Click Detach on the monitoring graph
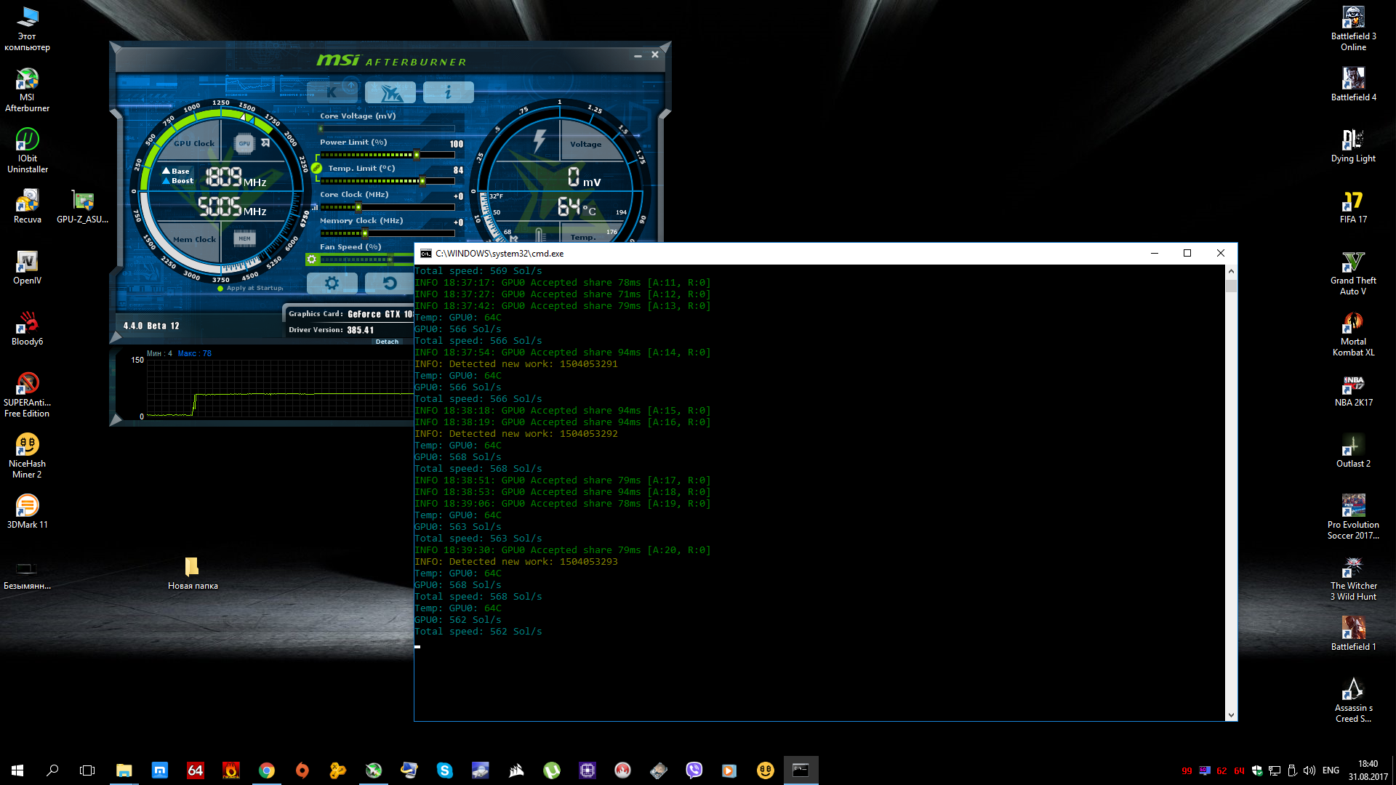Viewport: 1396px width, 785px height. pyautogui.click(x=387, y=342)
